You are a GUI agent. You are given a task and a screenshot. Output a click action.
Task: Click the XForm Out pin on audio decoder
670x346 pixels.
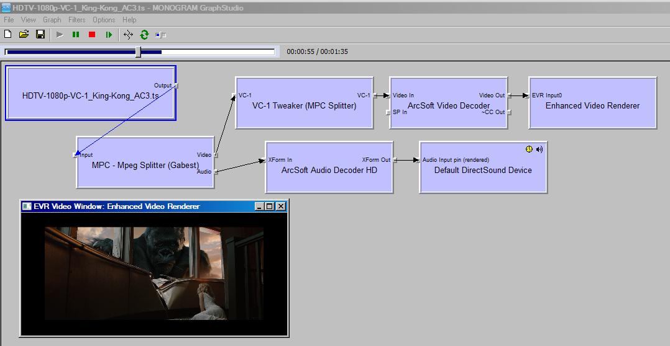(x=395, y=160)
